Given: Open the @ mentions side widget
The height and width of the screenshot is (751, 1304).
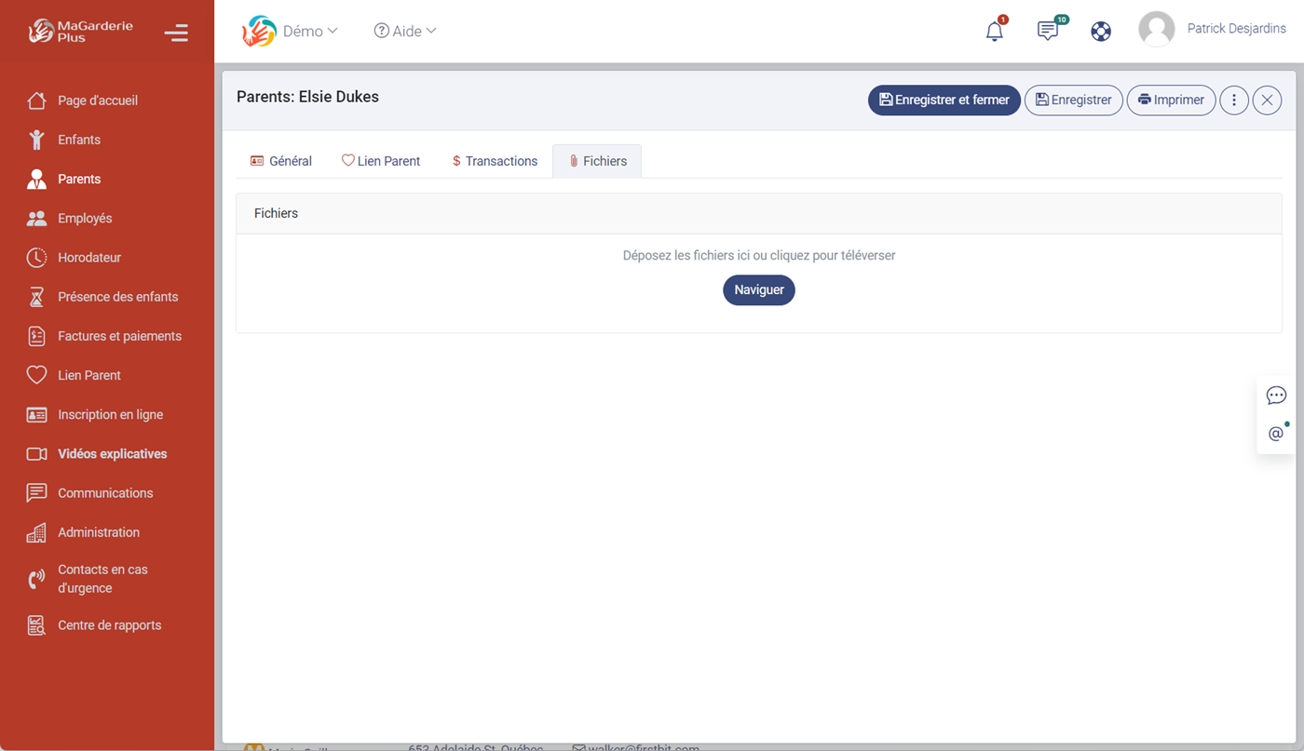Looking at the screenshot, I should click(1276, 434).
